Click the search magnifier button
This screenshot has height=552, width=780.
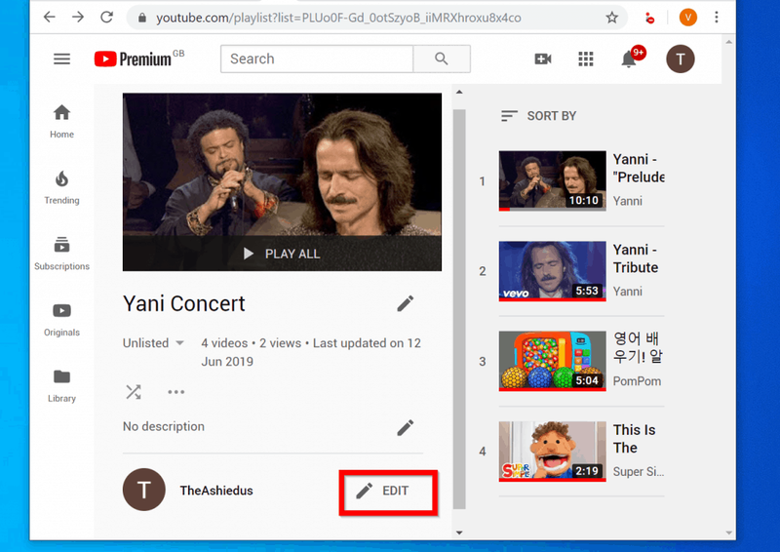pyautogui.click(x=442, y=59)
